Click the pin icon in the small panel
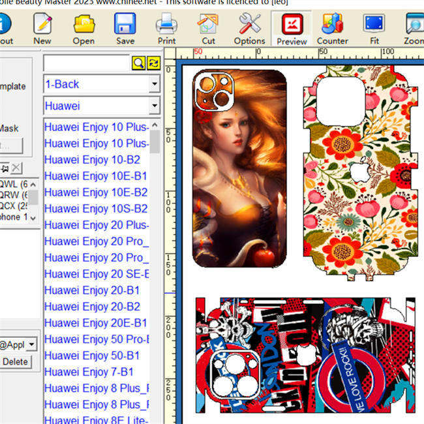The height and width of the screenshot is (424, 424). 5,168
